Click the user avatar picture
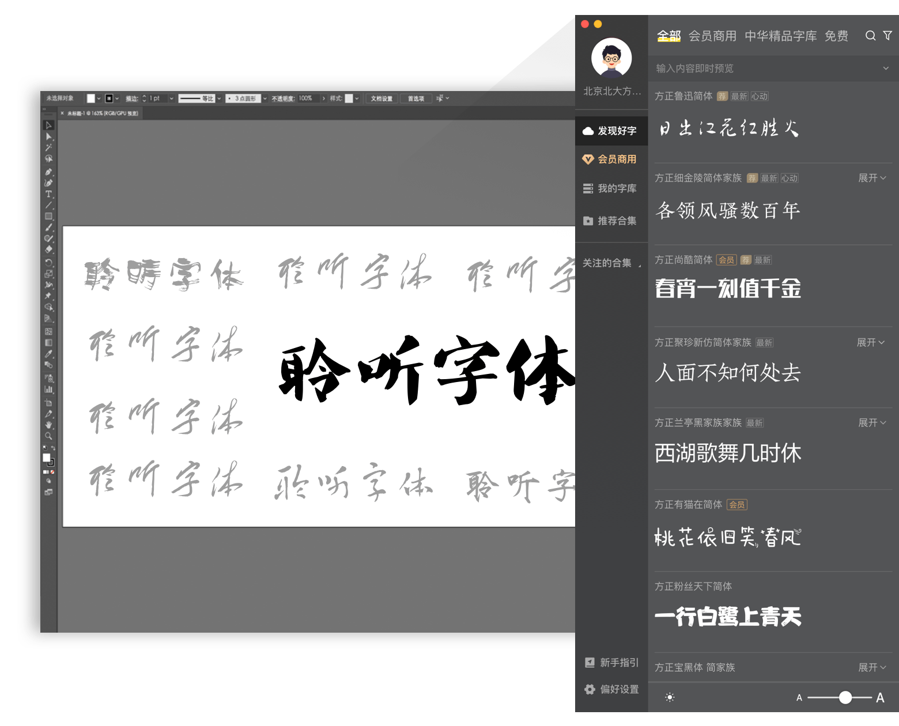This screenshot has width=899, height=726. coord(611,58)
